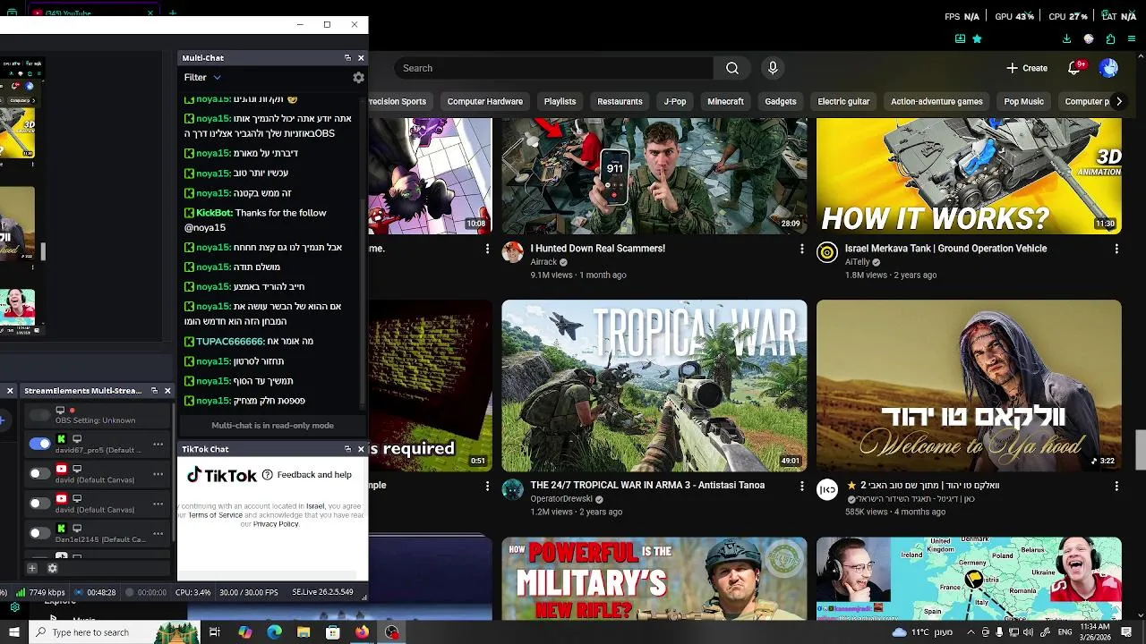
Task: Open I Hunted Down Real Scammers thumbnail
Action: pyautogui.click(x=654, y=176)
